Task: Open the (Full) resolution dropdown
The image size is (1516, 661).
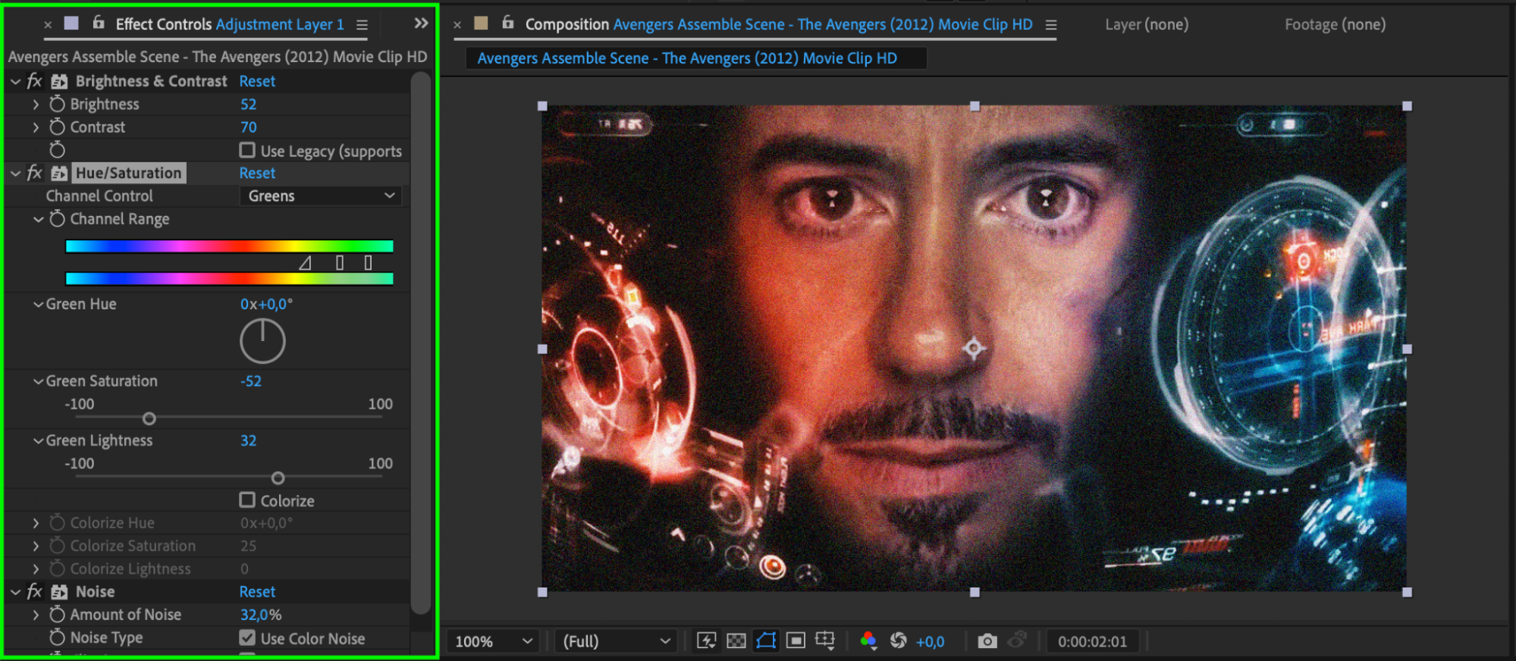Action: 617,641
